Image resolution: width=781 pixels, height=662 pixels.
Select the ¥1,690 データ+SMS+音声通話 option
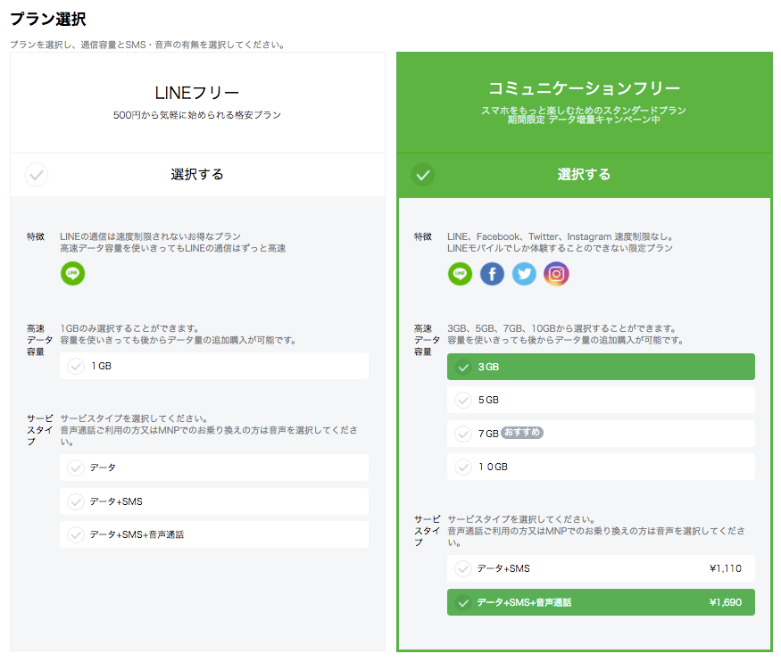(x=601, y=602)
